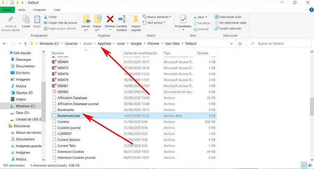Click the Copiar ribbon icon
314x169 pixels.
click(26, 20)
